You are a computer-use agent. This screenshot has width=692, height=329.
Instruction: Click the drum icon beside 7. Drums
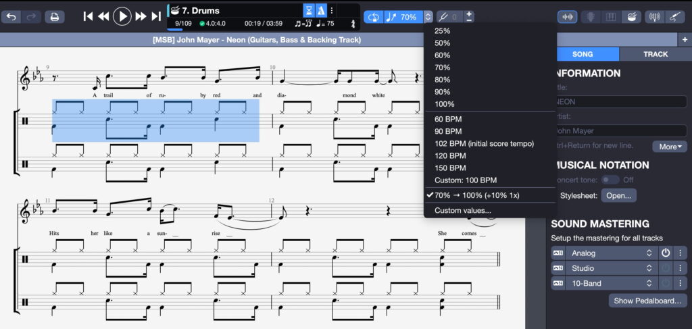tap(175, 11)
